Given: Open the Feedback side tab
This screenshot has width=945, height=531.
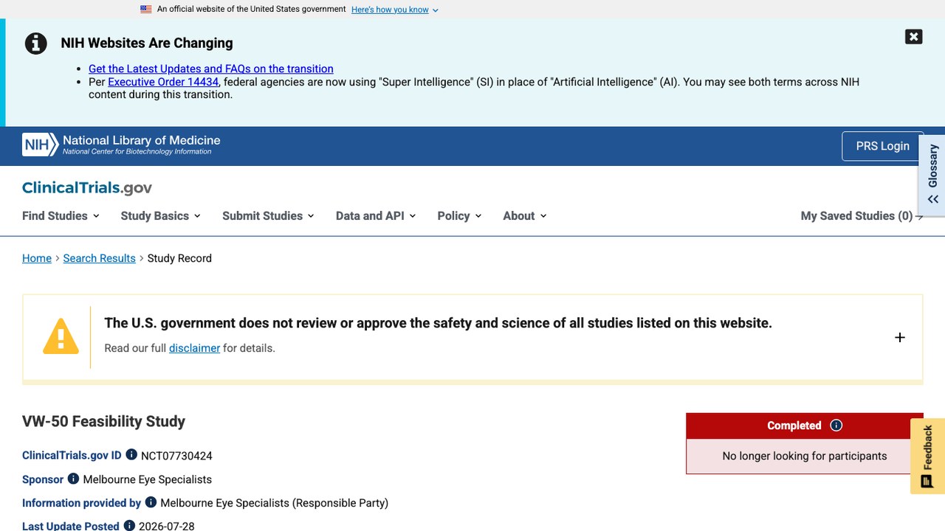Looking at the screenshot, I should pyautogui.click(x=928, y=456).
